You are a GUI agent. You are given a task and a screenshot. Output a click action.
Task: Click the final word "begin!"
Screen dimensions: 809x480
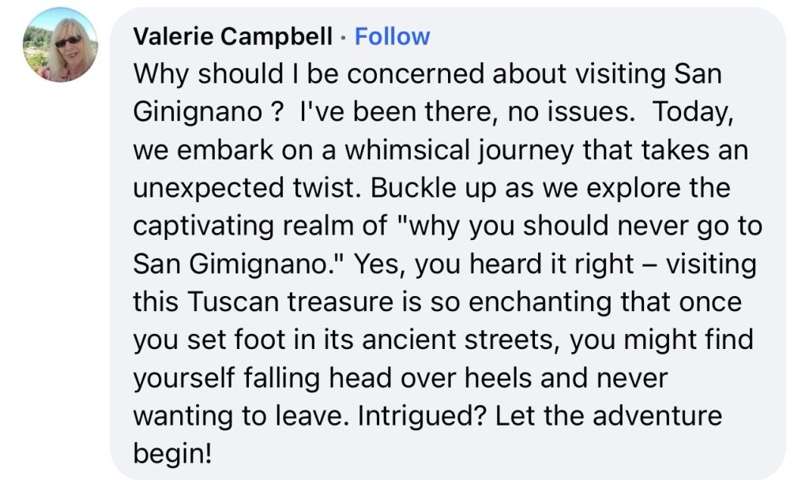click(x=173, y=453)
